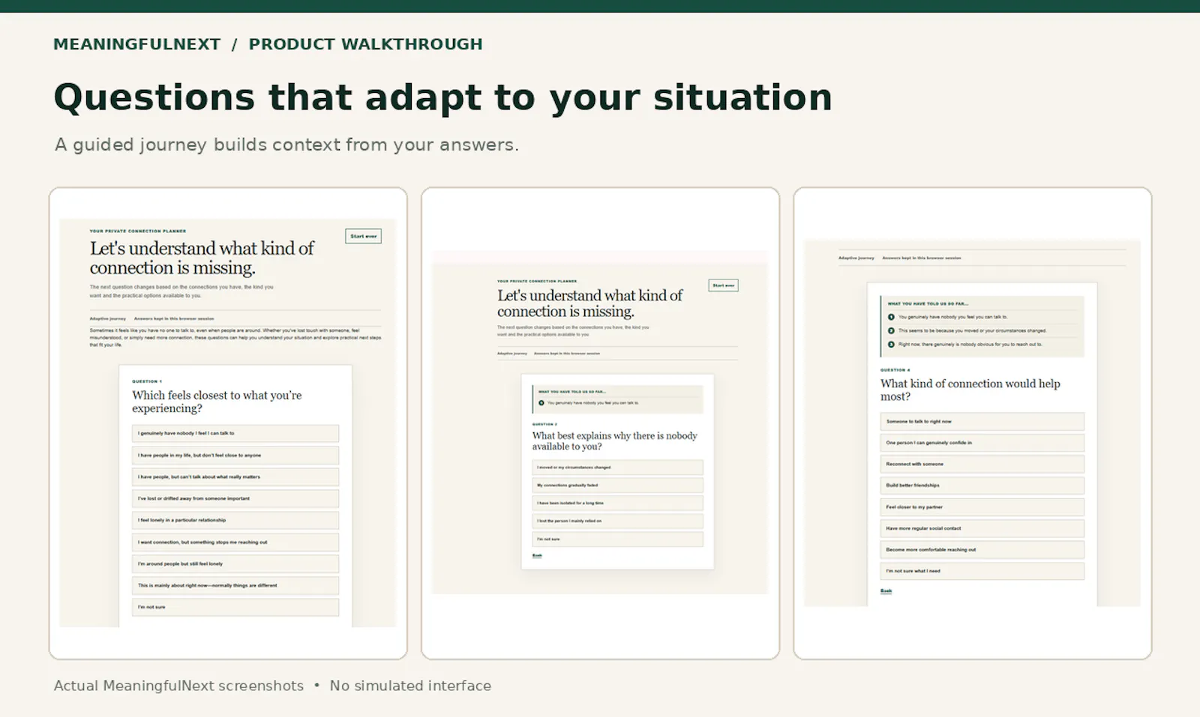Pick 'I've lost or drifted away from someone important'
The height and width of the screenshot is (717, 1200).
click(x=235, y=498)
